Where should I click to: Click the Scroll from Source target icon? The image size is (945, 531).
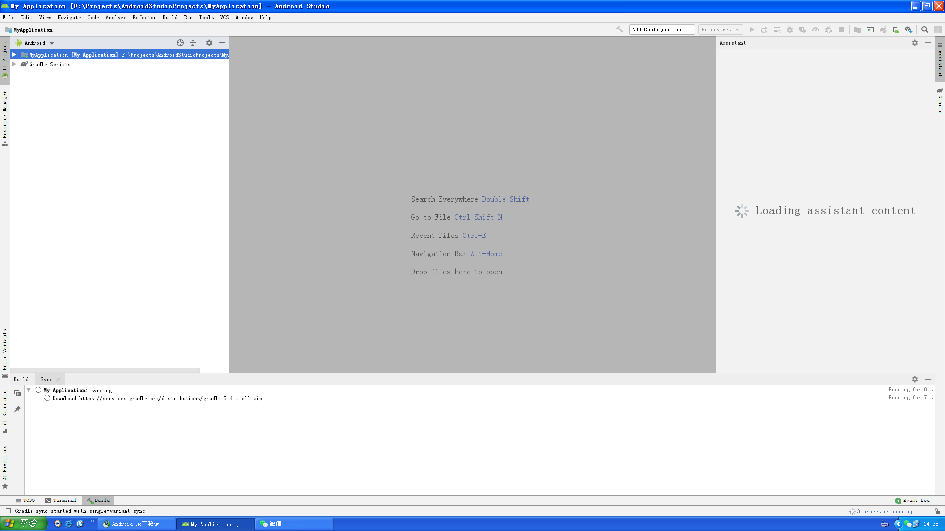180,43
